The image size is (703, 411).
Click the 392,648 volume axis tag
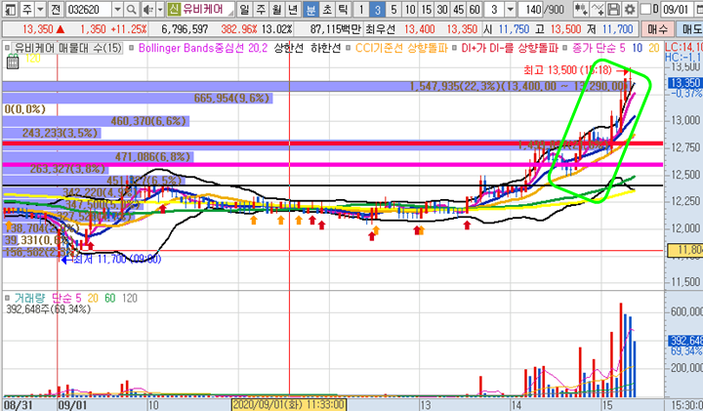686,340
